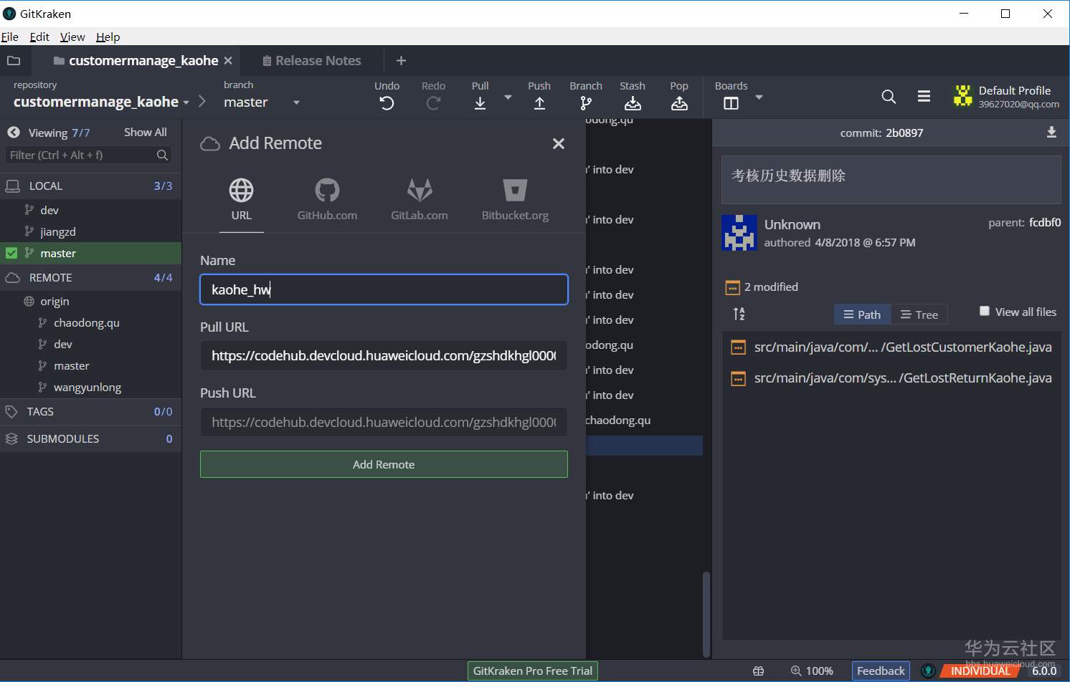Open the Edit menu
This screenshot has width=1070, height=682.
coord(39,37)
